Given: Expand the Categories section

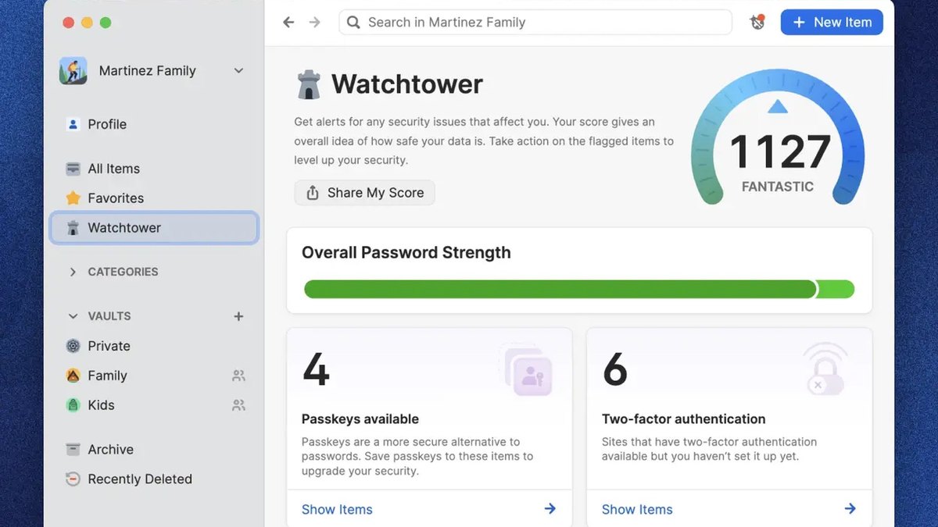Looking at the screenshot, I should click(x=73, y=272).
